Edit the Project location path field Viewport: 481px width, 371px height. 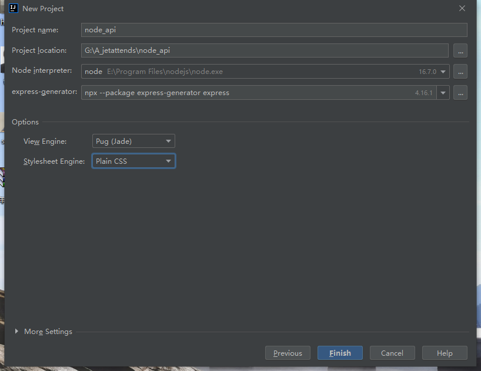click(x=265, y=50)
